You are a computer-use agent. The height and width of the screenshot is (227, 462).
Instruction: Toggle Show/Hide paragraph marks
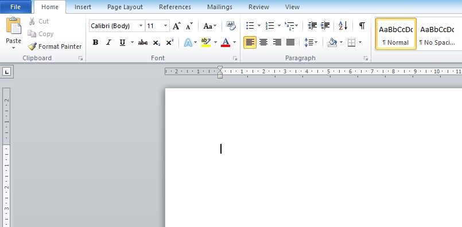click(362, 26)
